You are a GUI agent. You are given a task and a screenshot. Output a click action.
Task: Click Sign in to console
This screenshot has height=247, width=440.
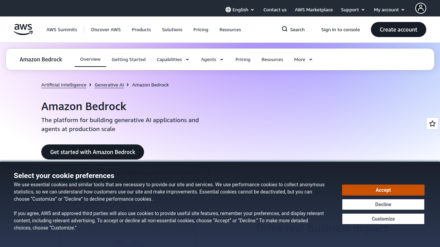point(341,30)
